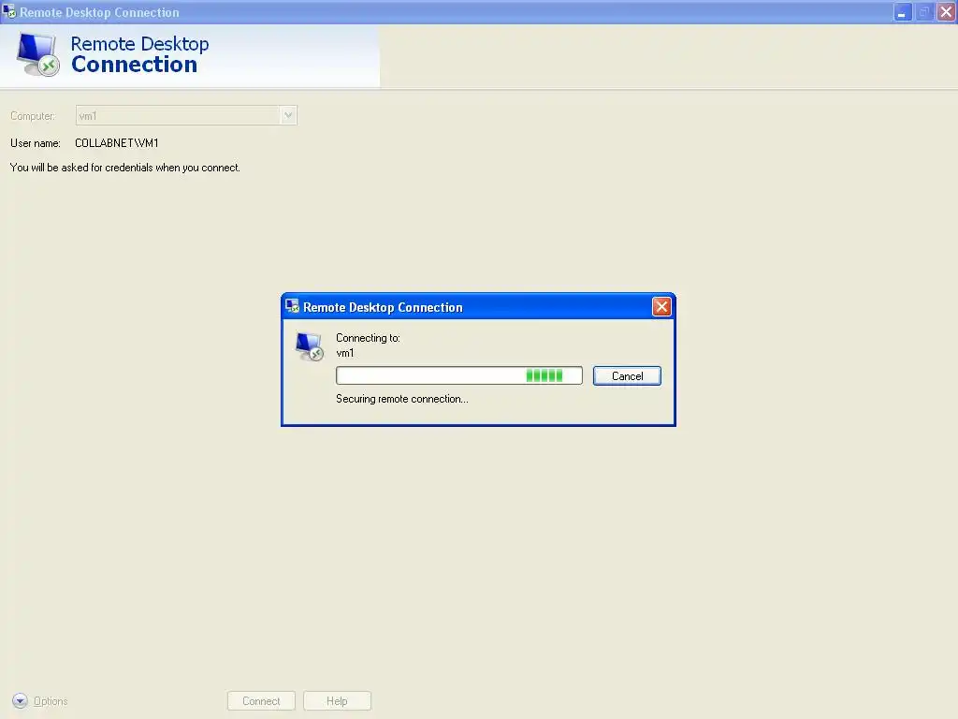Click the large Remote Desktop Connection banner icon
The width and height of the screenshot is (958, 719).
(37, 54)
